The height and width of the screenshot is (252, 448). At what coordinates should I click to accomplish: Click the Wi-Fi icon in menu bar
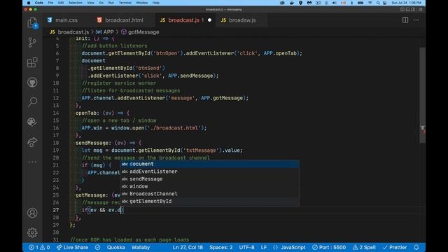point(370,3)
